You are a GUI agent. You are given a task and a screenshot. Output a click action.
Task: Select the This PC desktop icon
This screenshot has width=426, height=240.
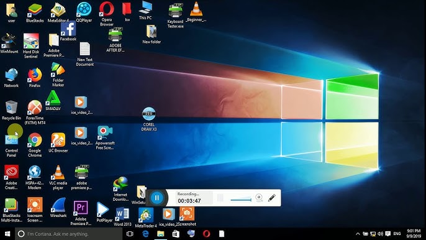[145, 11]
